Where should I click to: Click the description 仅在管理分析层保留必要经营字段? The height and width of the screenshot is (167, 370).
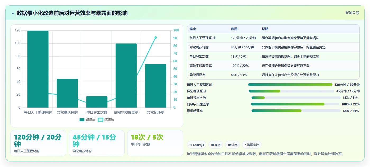pos(286,66)
